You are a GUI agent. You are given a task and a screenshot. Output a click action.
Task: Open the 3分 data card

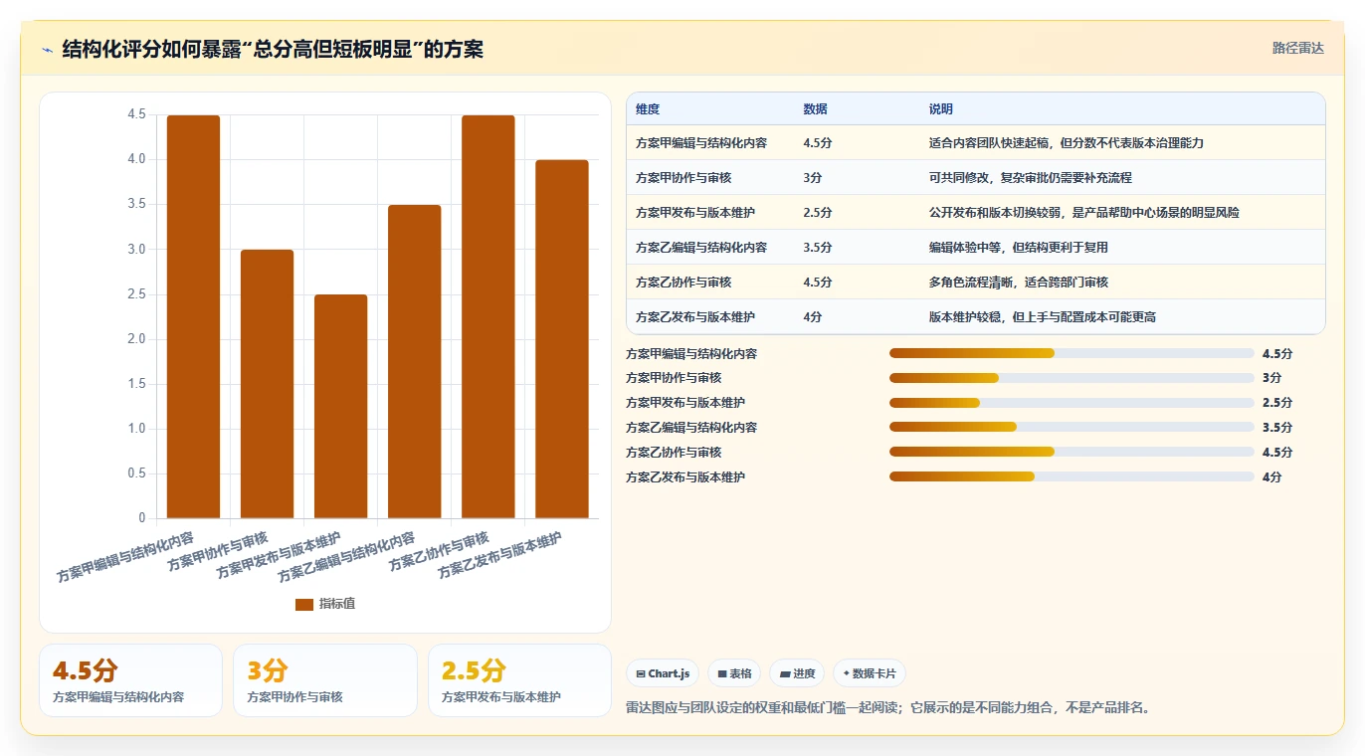(x=325, y=680)
